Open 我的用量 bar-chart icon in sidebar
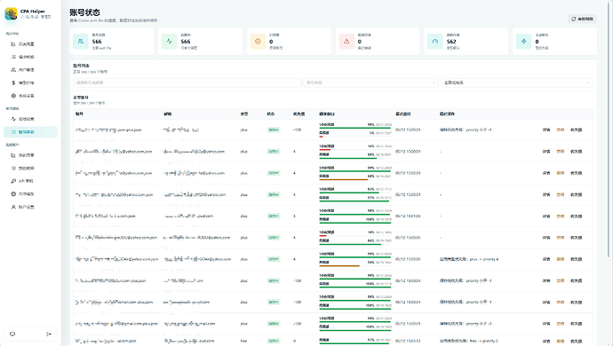 (x=13, y=155)
